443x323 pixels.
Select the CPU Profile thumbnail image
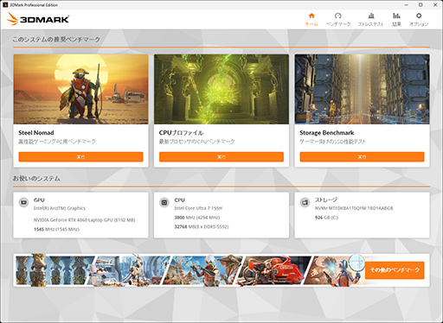(221, 89)
